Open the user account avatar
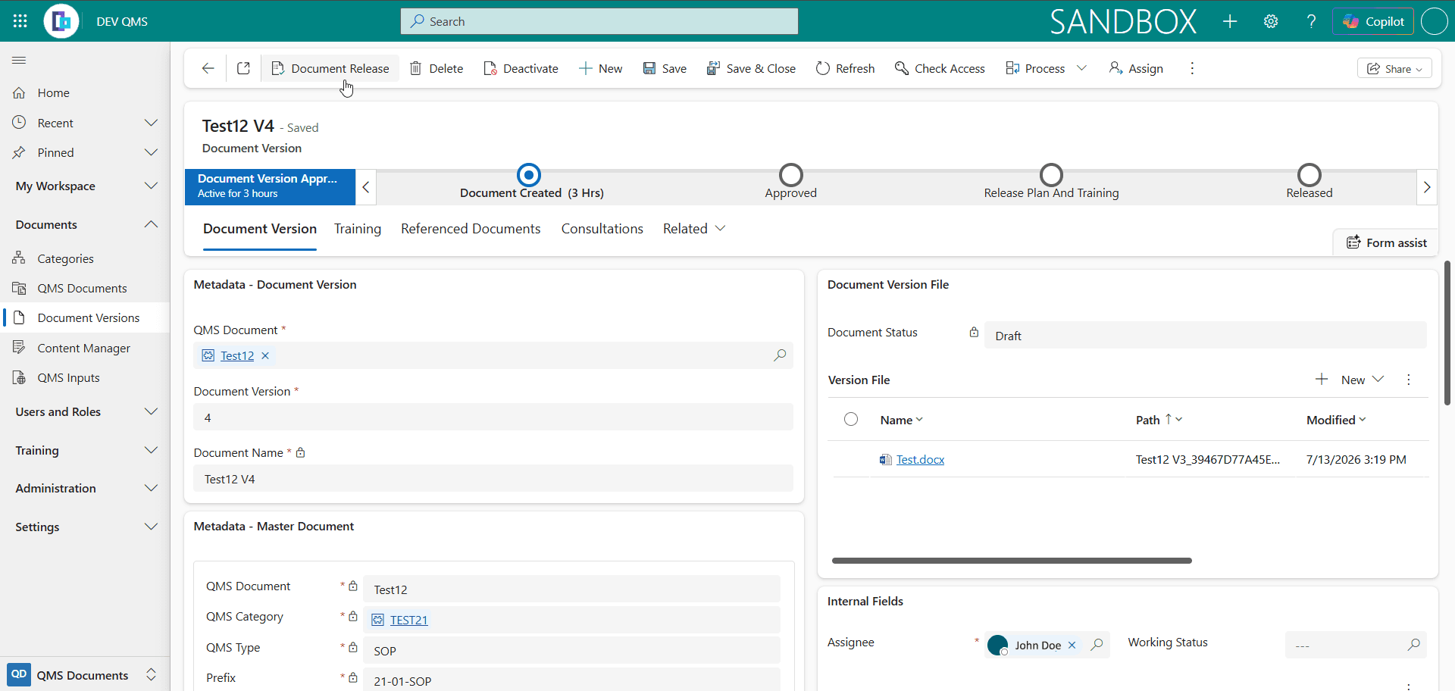This screenshot has height=691, width=1455. (1435, 21)
